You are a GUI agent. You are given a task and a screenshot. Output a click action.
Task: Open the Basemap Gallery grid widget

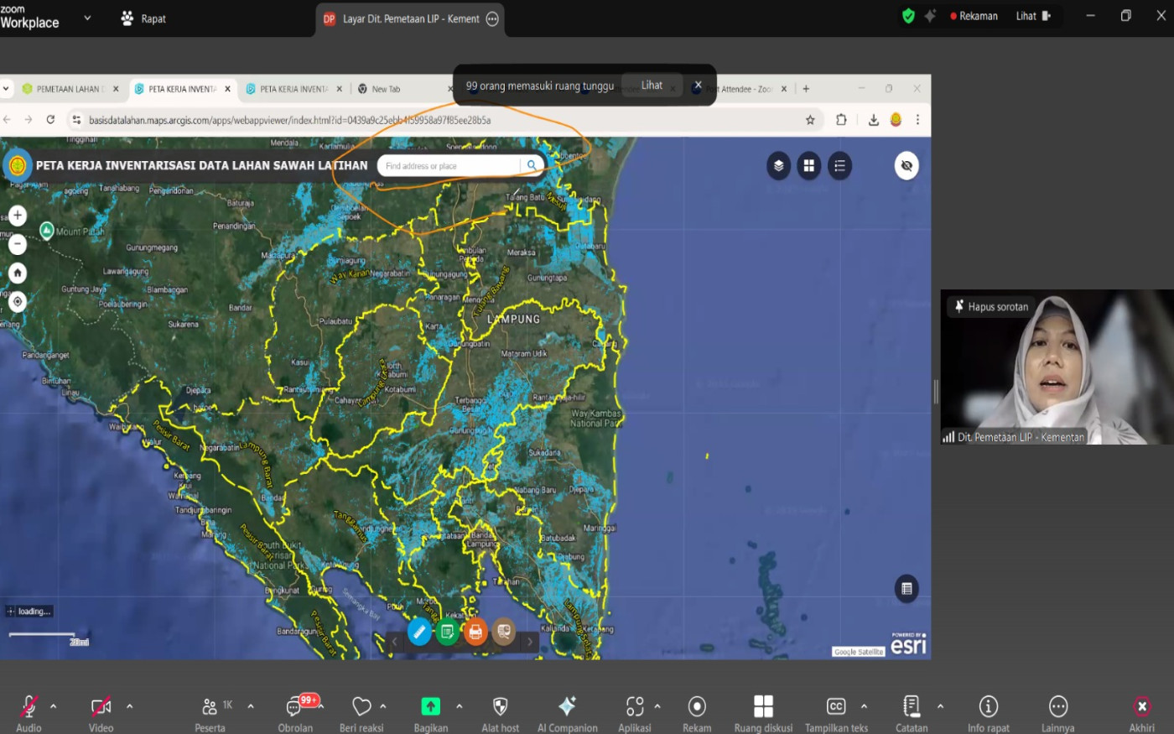coord(808,166)
